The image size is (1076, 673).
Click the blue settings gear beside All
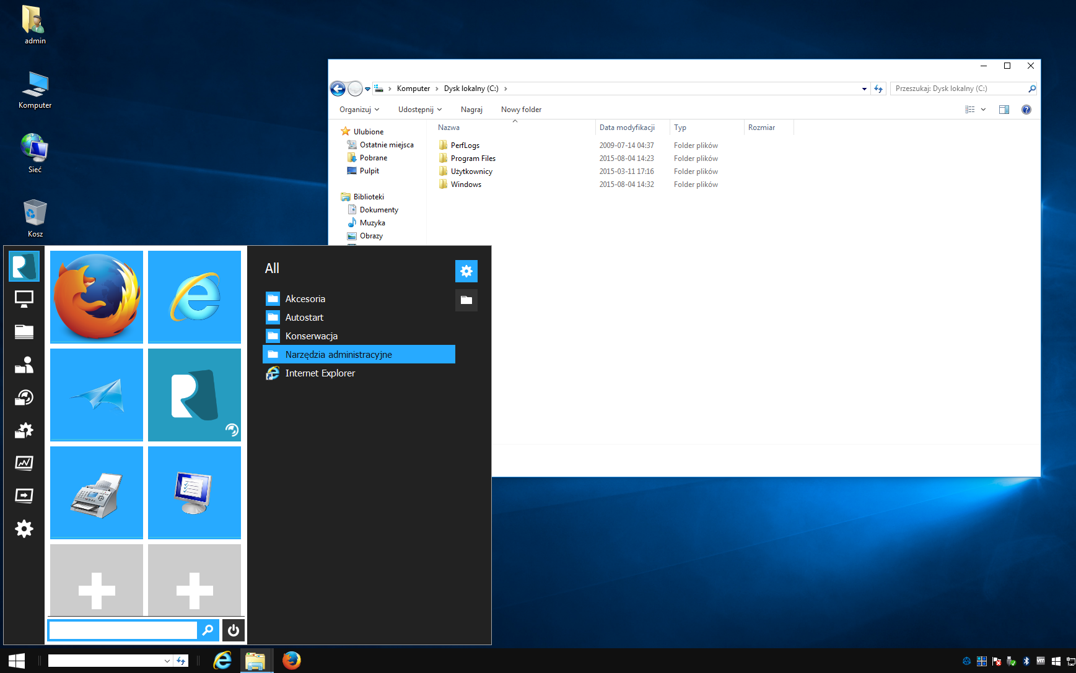(x=466, y=271)
